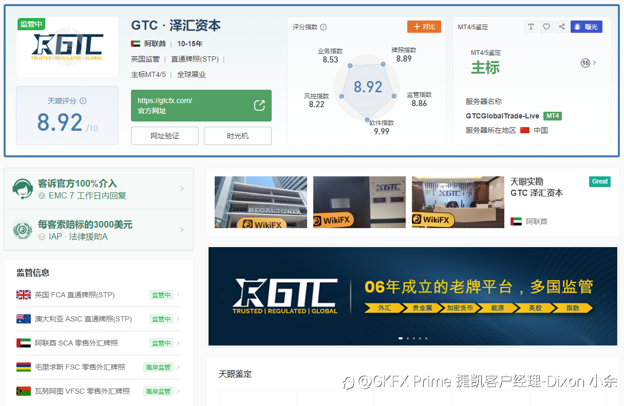Click the 网址验证 button
The width and height of the screenshot is (624, 406).
165,136
